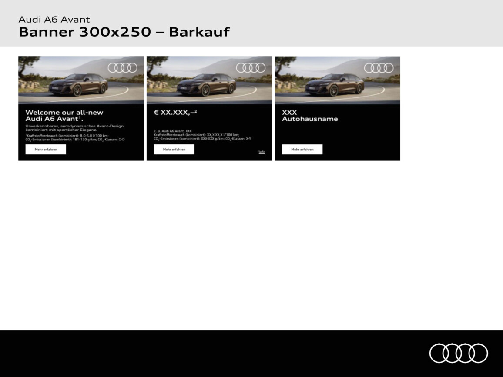Click the large Audi rings logo in the black footer
The height and width of the screenshot is (377, 503).
459,353
